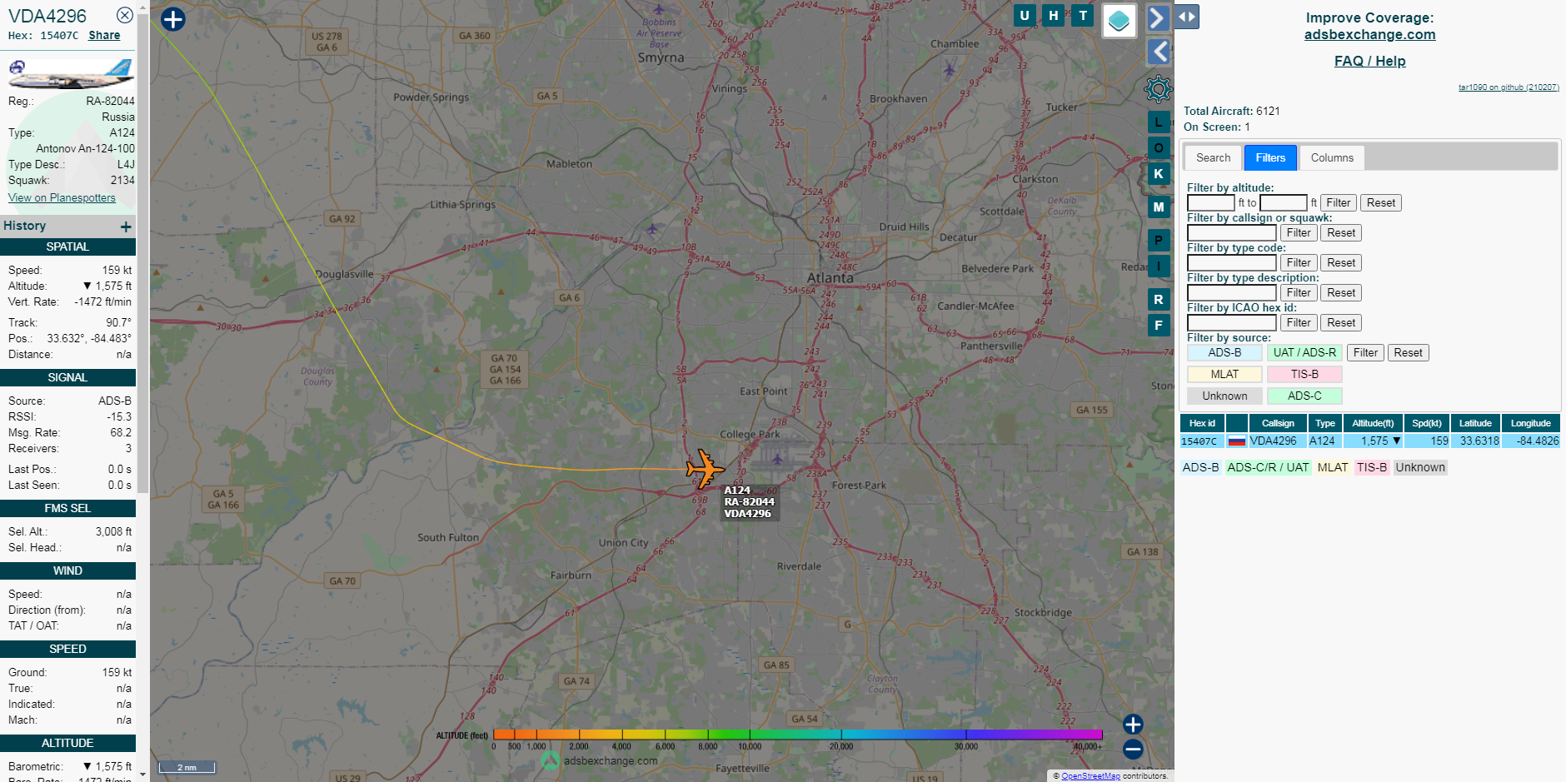1566x782 pixels.
Task: Open View on Planespotters link
Action: click(x=62, y=197)
